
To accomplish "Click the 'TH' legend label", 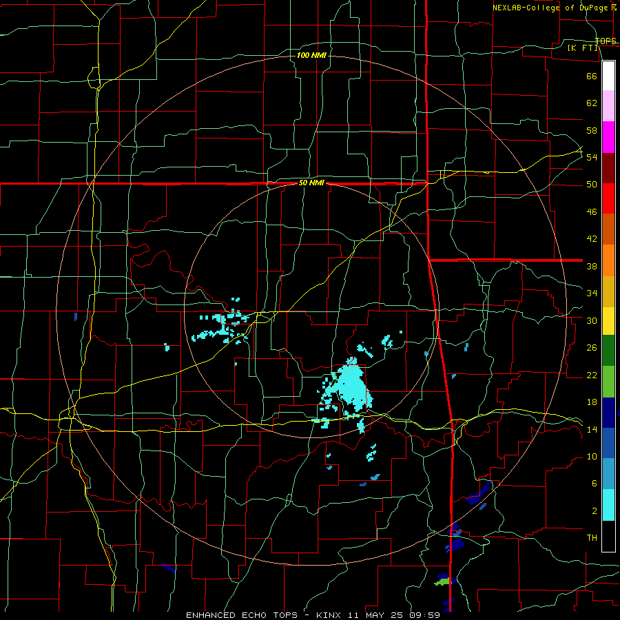I will 592,538.
